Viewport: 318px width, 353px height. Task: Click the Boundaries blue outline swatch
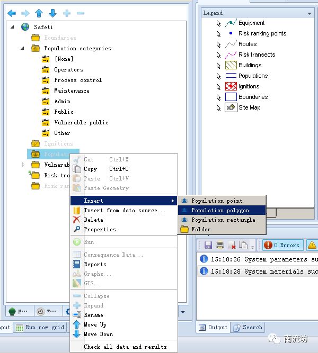tap(231, 97)
